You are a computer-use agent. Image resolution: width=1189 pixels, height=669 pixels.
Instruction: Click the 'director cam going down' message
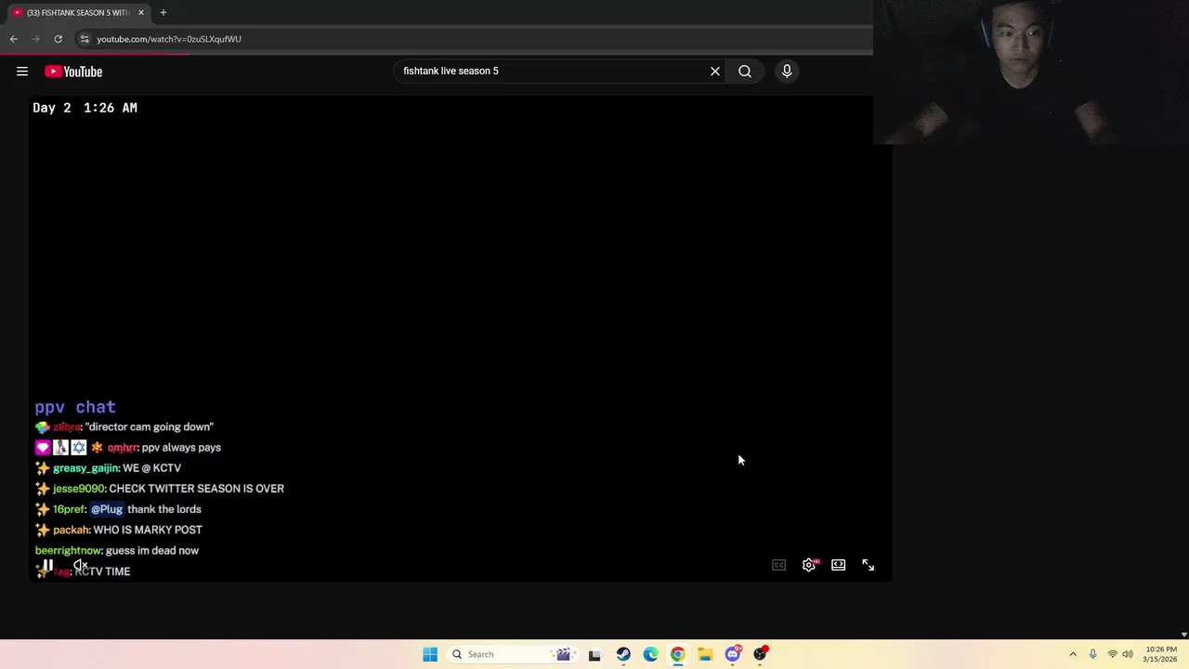pos(150,426)
